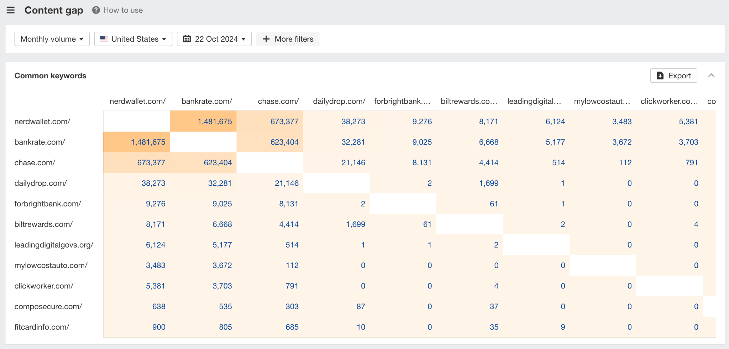This screenshot has width=729, height=349.
Task: Click the plus icon on More filters
Action: [266, 39]
